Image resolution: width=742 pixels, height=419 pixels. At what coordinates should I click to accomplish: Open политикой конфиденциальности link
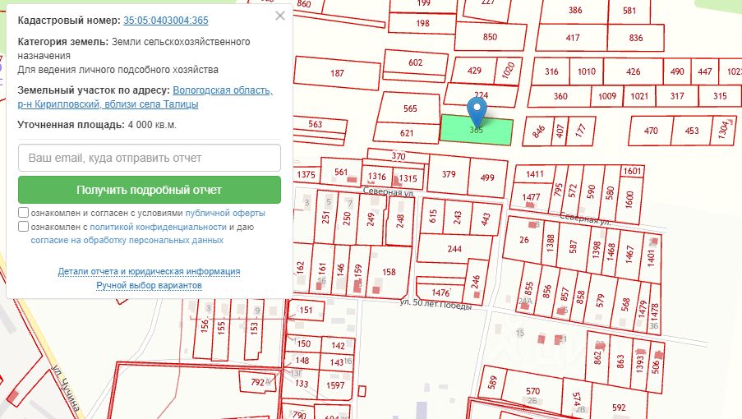tap(158, 227)
